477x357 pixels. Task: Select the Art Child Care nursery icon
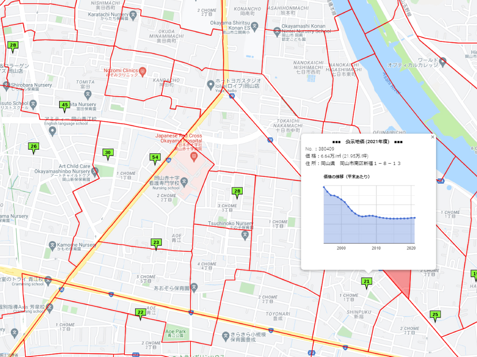click(95, 172)
